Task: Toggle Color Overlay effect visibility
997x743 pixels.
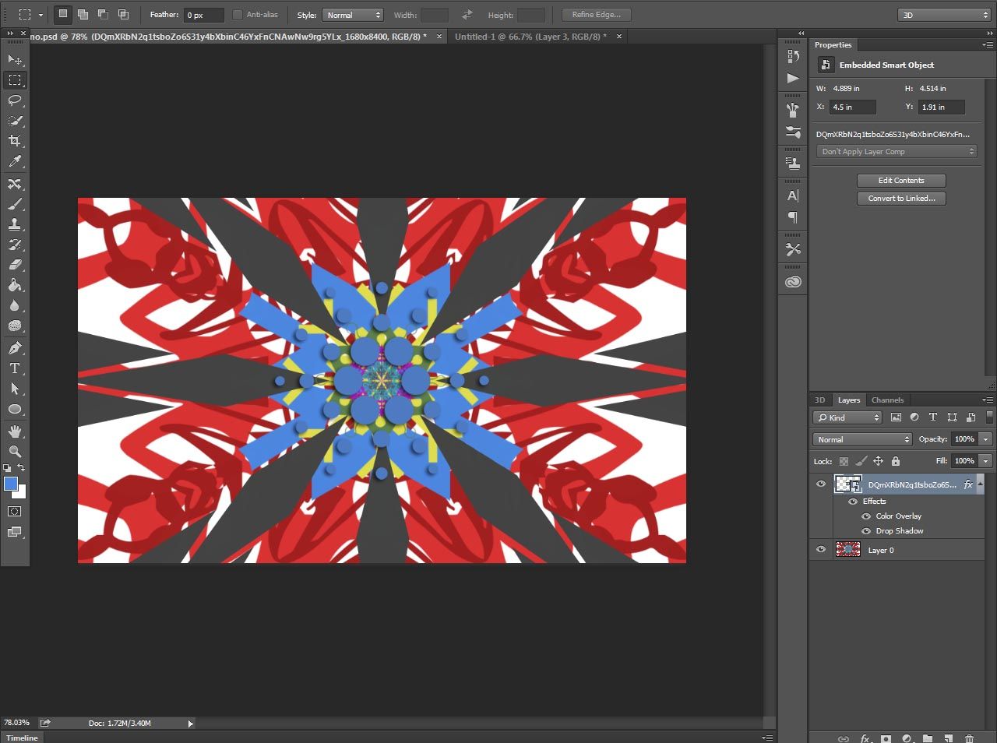Action: pyautogui.click(x=866, y=516)
